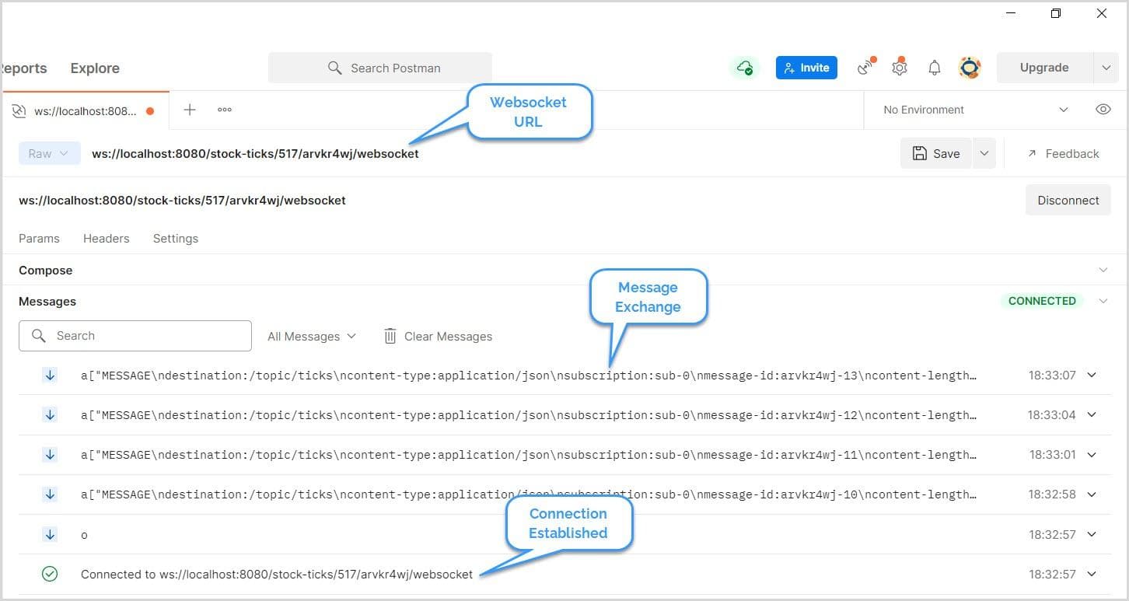The height and width of the screenshot is (601, 1129).
Task: Switch to the Headers tab
Action: pos(106,239)
